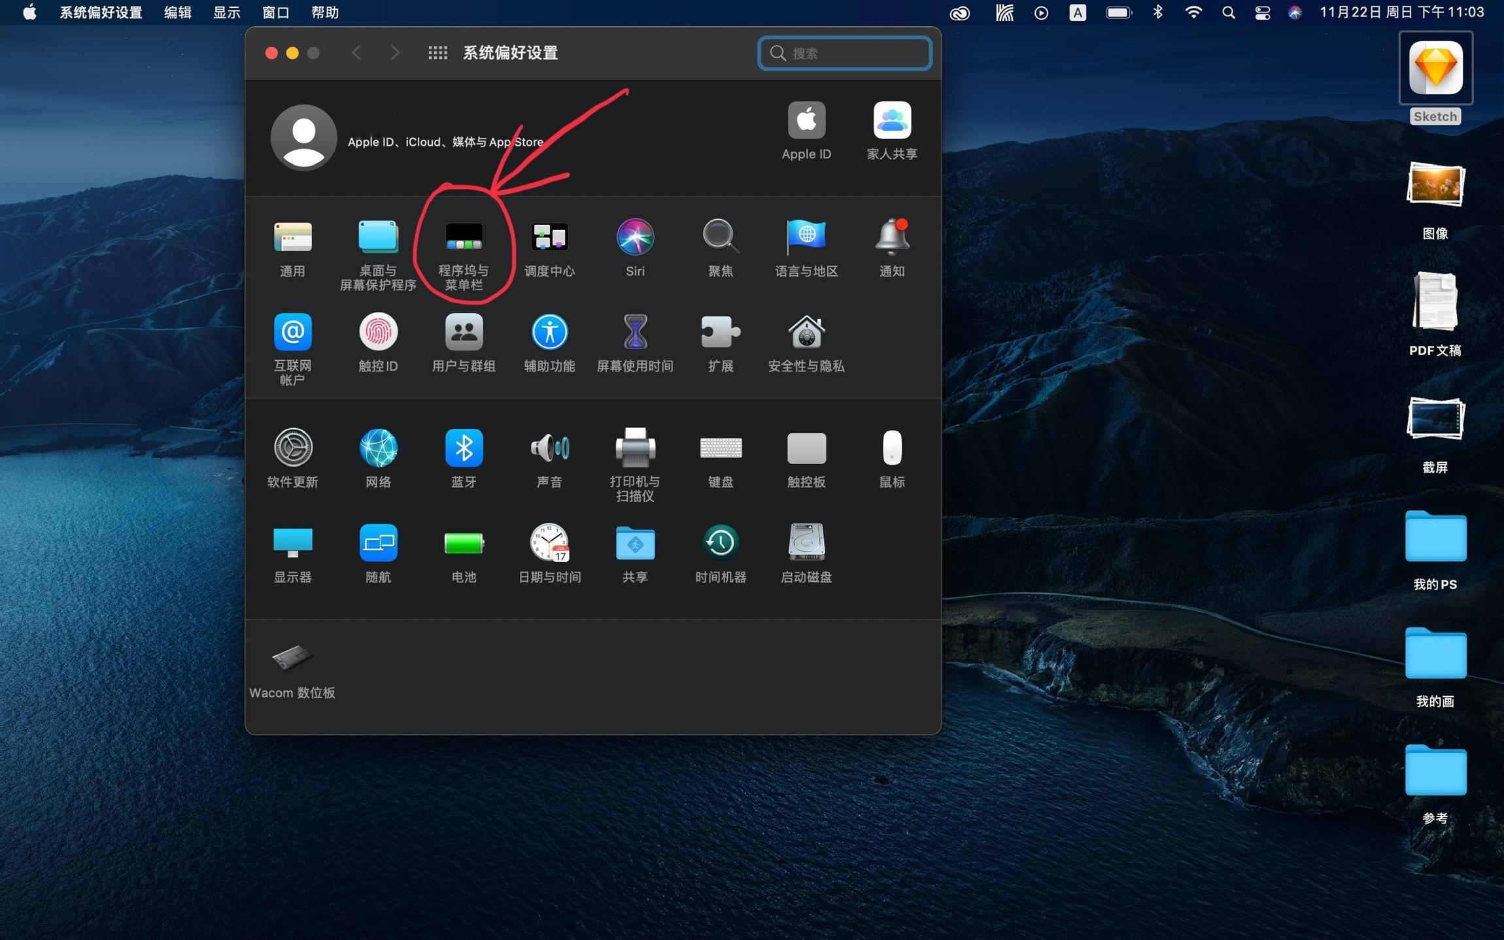Switch to grid view of preferences
The width and height of the screenshot is (1504, 940).
click(436, 52)
